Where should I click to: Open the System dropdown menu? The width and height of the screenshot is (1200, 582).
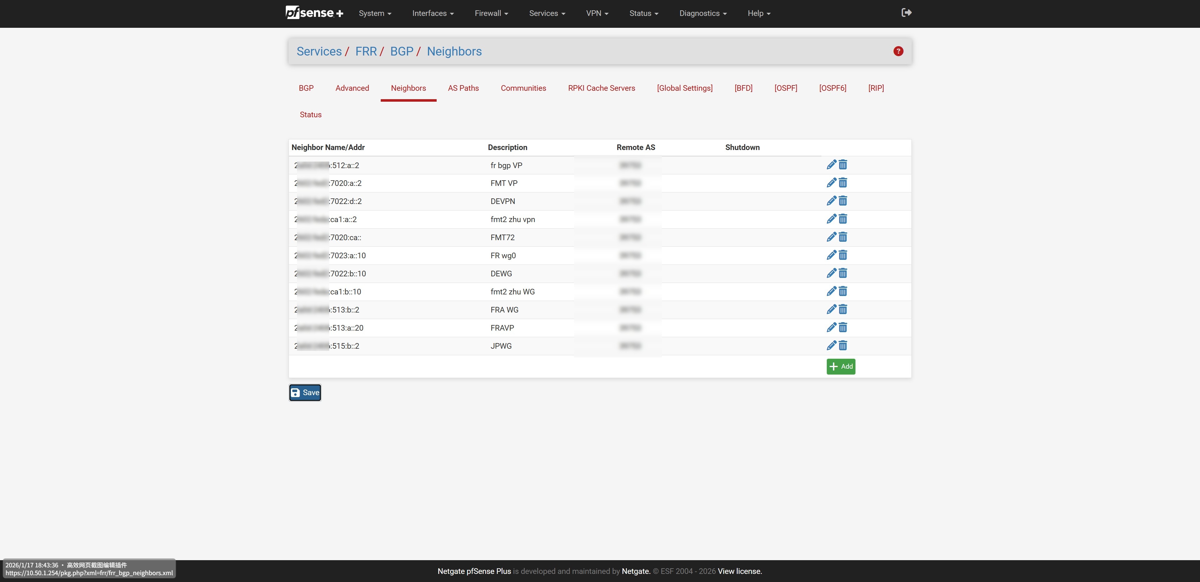click(374, 13)
